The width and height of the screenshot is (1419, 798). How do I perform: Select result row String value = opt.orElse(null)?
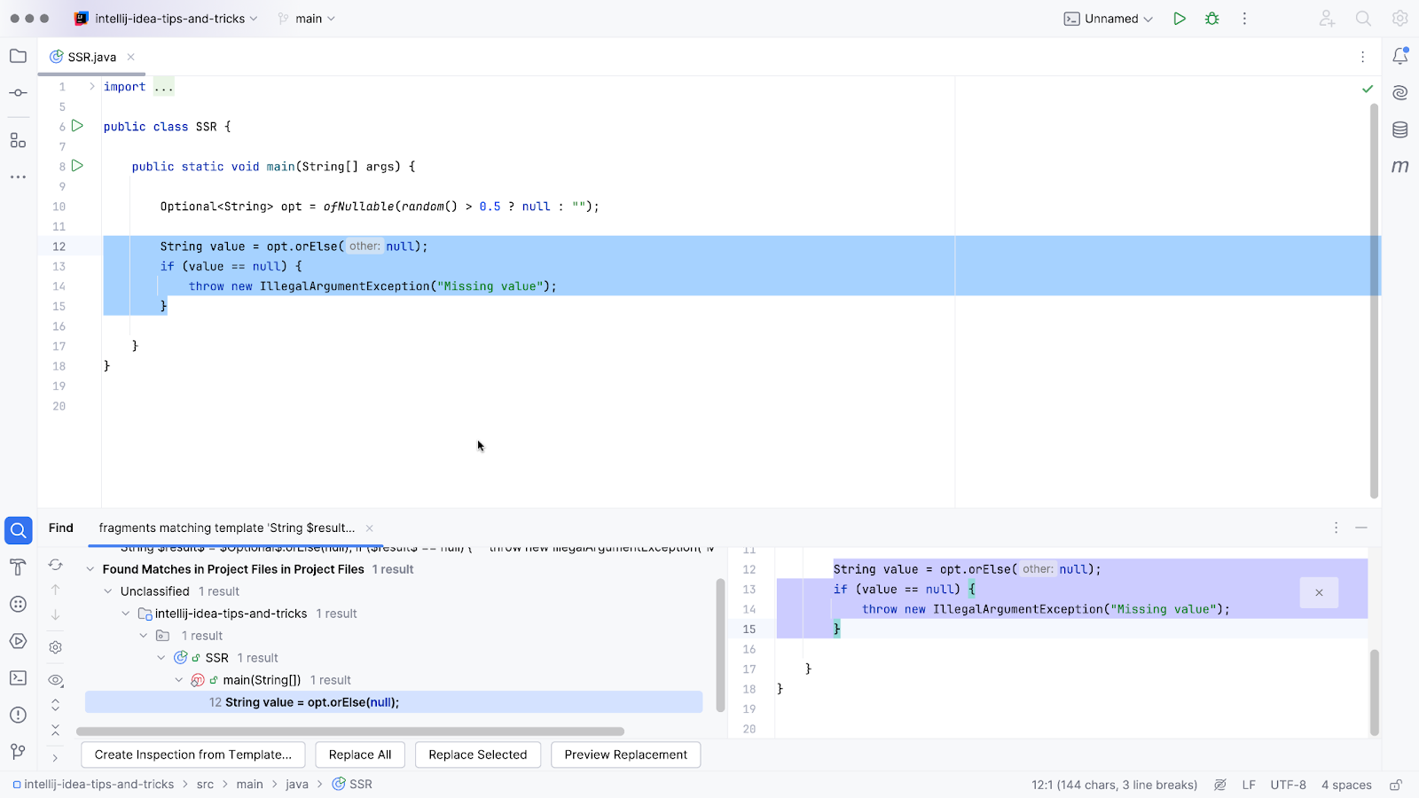pyautogui.click(x=394, y=702)
